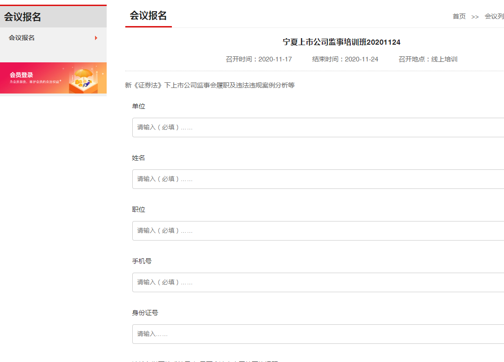
Task: Click the 召开地点 线上培训 text
Action: (428, 59)
